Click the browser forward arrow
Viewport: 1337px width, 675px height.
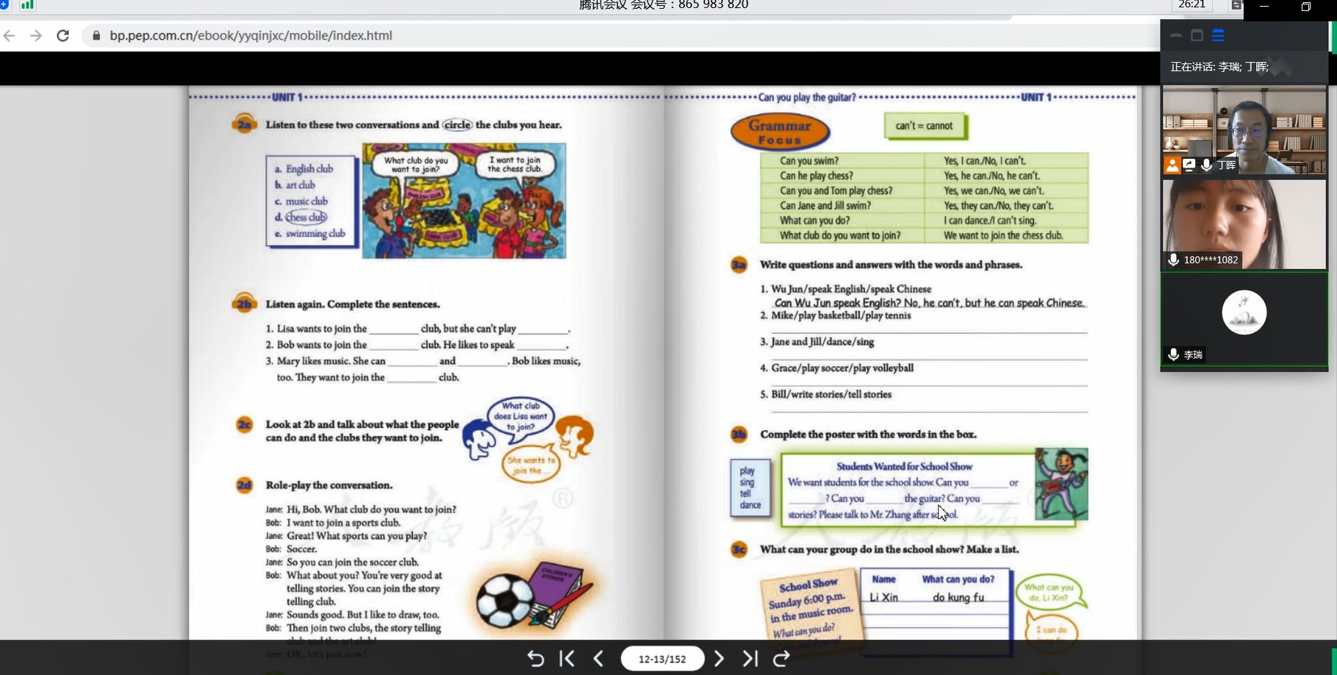click(x=35, y=35)
